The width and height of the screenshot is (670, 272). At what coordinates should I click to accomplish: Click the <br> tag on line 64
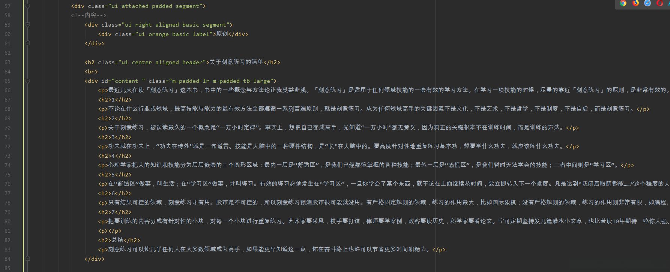[91, 72]
